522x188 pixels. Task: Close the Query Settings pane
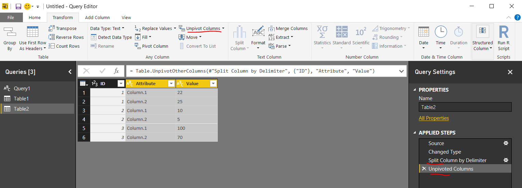click(x=510, y=72)
